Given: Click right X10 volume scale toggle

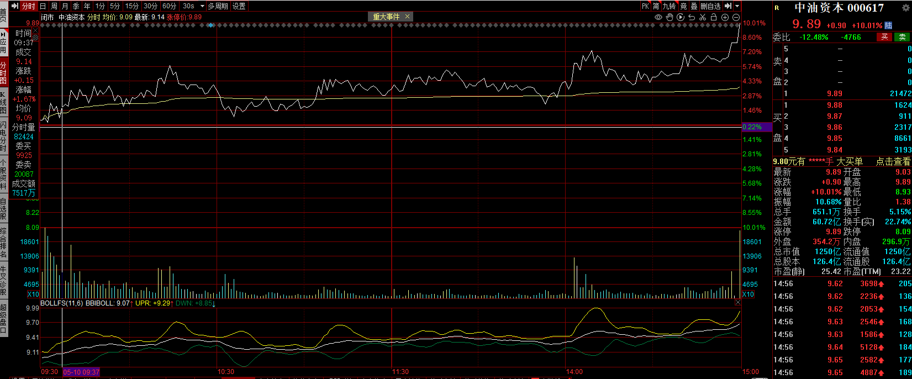Looking at the screenshot, I should (x=748, y=294).
